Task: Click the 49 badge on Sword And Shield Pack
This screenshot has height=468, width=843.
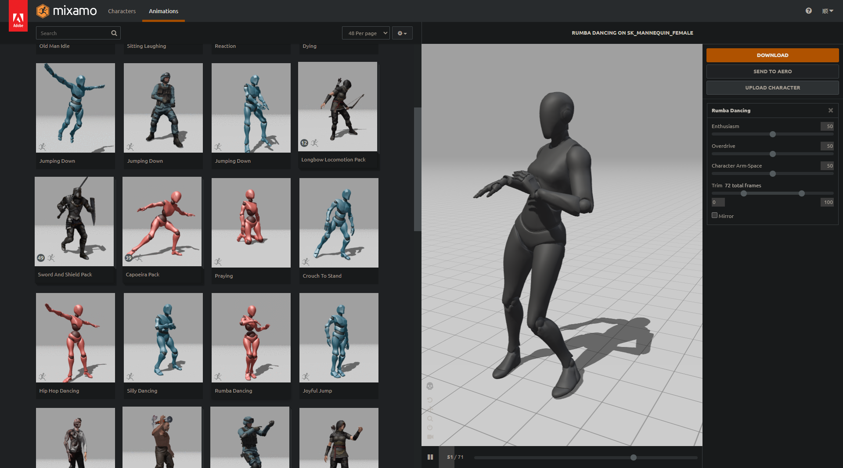Action: tap(41, 258)
